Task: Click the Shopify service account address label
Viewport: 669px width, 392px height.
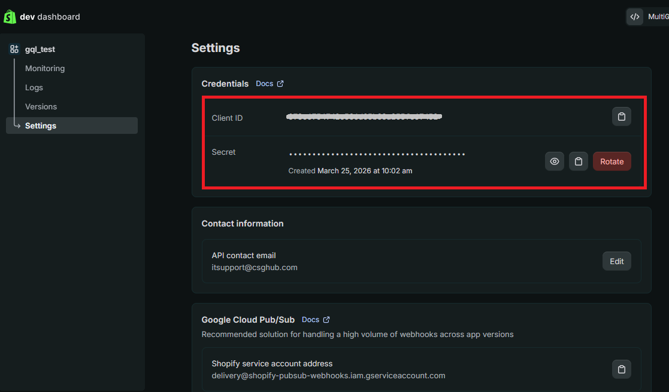Action: click(272, 363)
